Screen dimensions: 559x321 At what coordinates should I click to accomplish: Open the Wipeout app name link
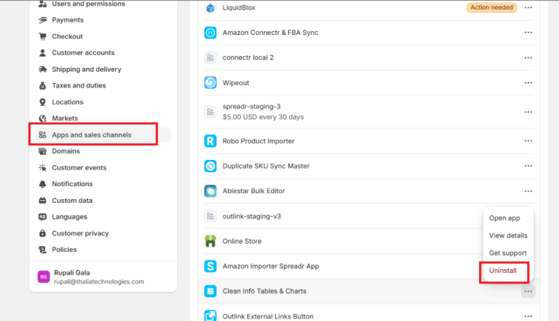coord(236,82)
